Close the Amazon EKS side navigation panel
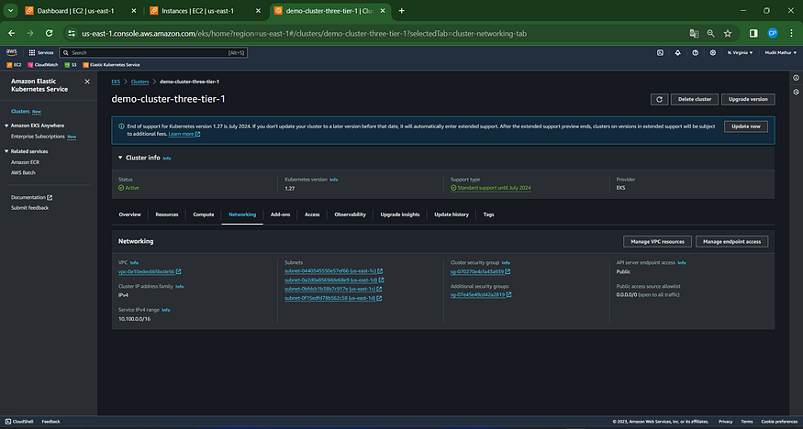 87,82
